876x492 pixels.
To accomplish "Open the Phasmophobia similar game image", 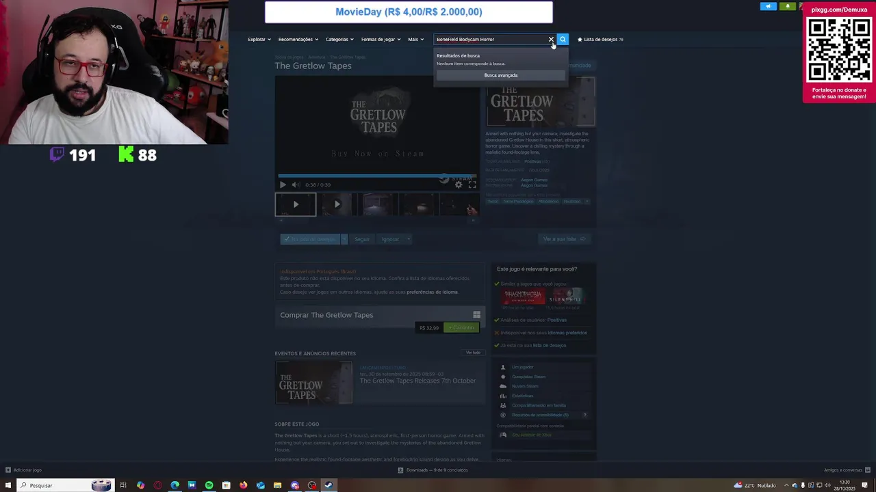I will pyautogui.click(x=524, y=297).
